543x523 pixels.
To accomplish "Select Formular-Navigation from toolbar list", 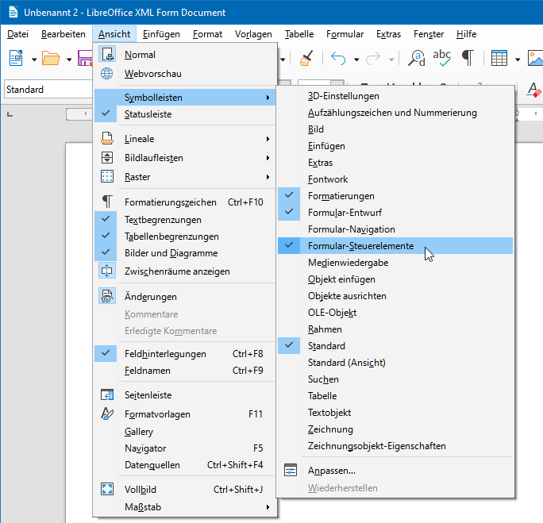I will 351,229.
